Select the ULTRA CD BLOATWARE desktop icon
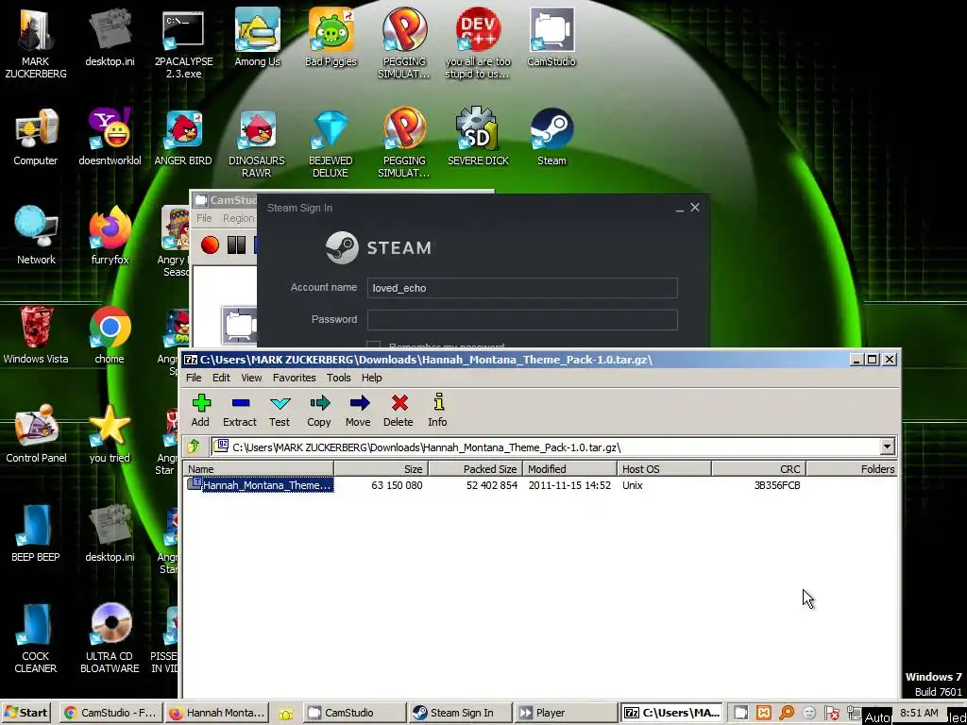Screen dimensions: 967x725 click(x=110, y=638)
